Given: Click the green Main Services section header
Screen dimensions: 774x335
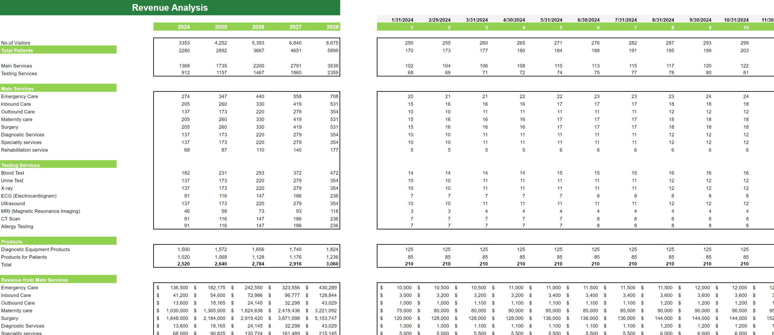Looking at the screenshot, I should 58,88.
